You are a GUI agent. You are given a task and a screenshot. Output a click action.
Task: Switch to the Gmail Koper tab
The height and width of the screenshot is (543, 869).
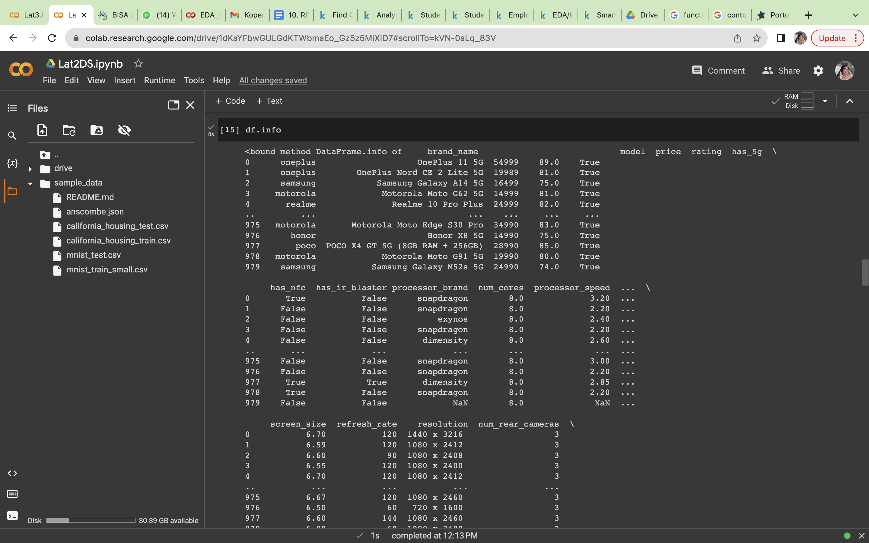(247, 15)
